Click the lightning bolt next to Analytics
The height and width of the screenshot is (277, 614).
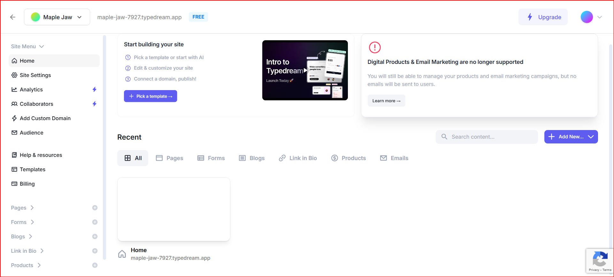pyautogui.click(x=95, y=89)
